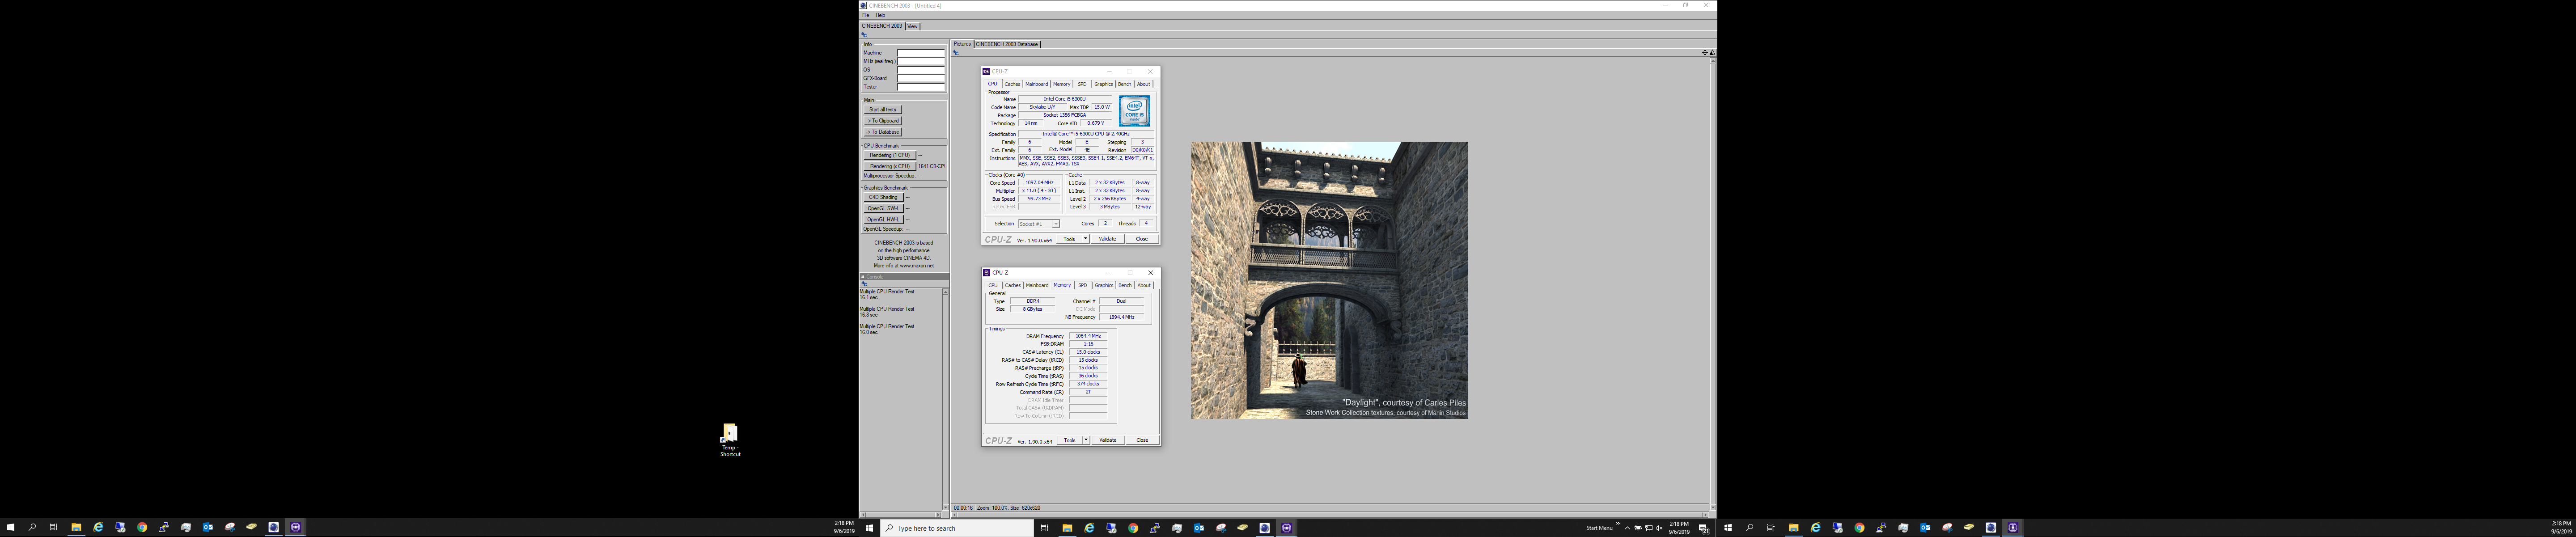Click the pin icon below the CINEBENCH 2003 tab
Viewport: 2576px width, 537px height.
tap(864, 35)
